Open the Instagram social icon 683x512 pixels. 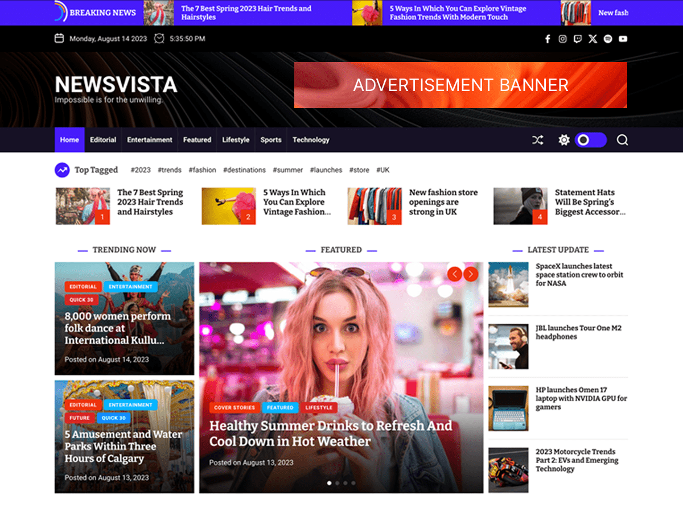coord(562,39)
